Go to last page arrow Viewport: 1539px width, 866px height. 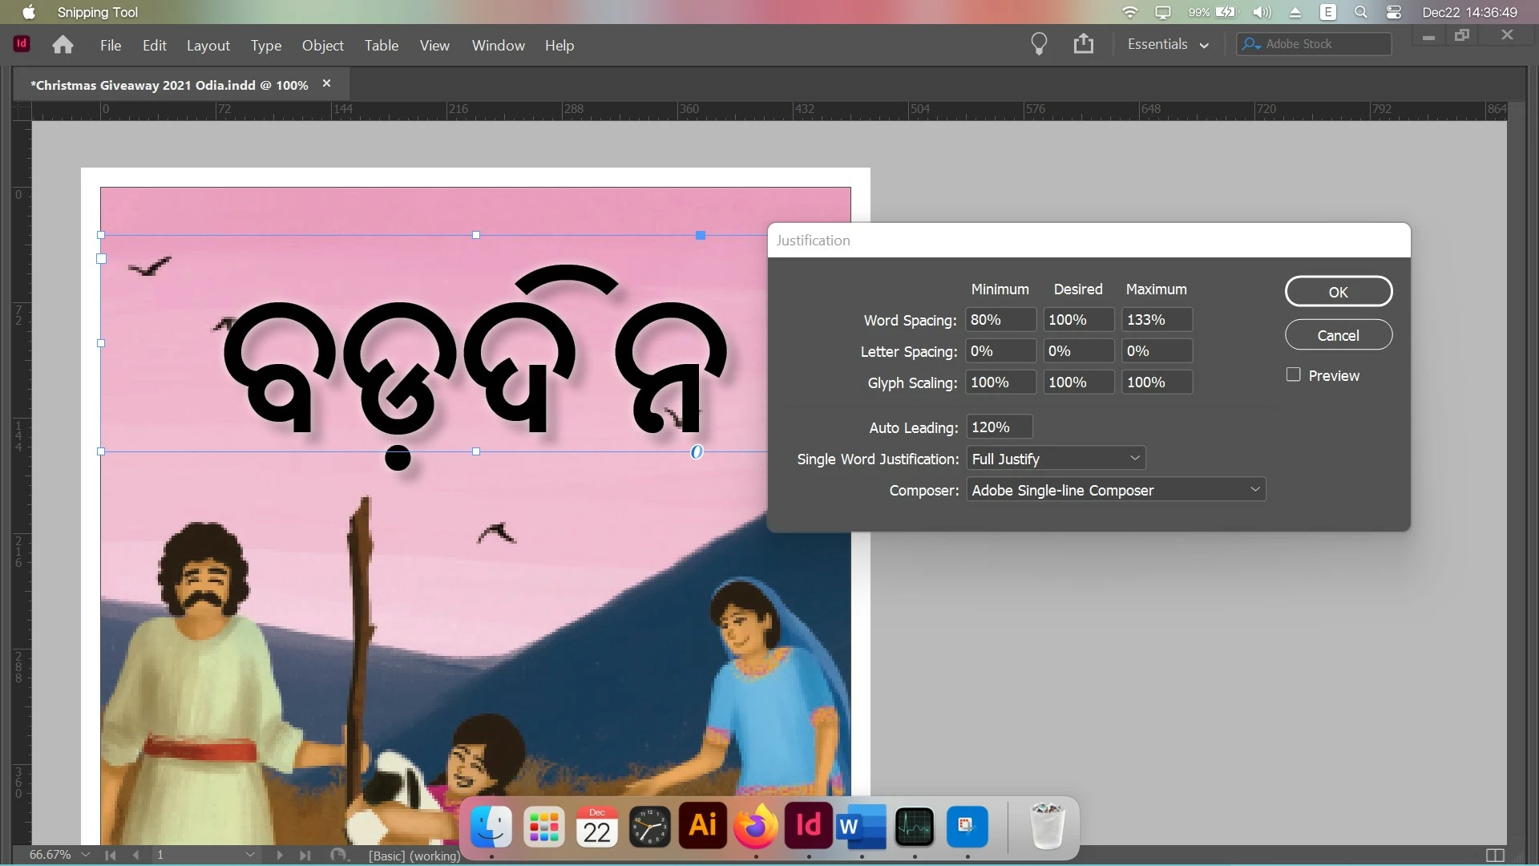305,855
